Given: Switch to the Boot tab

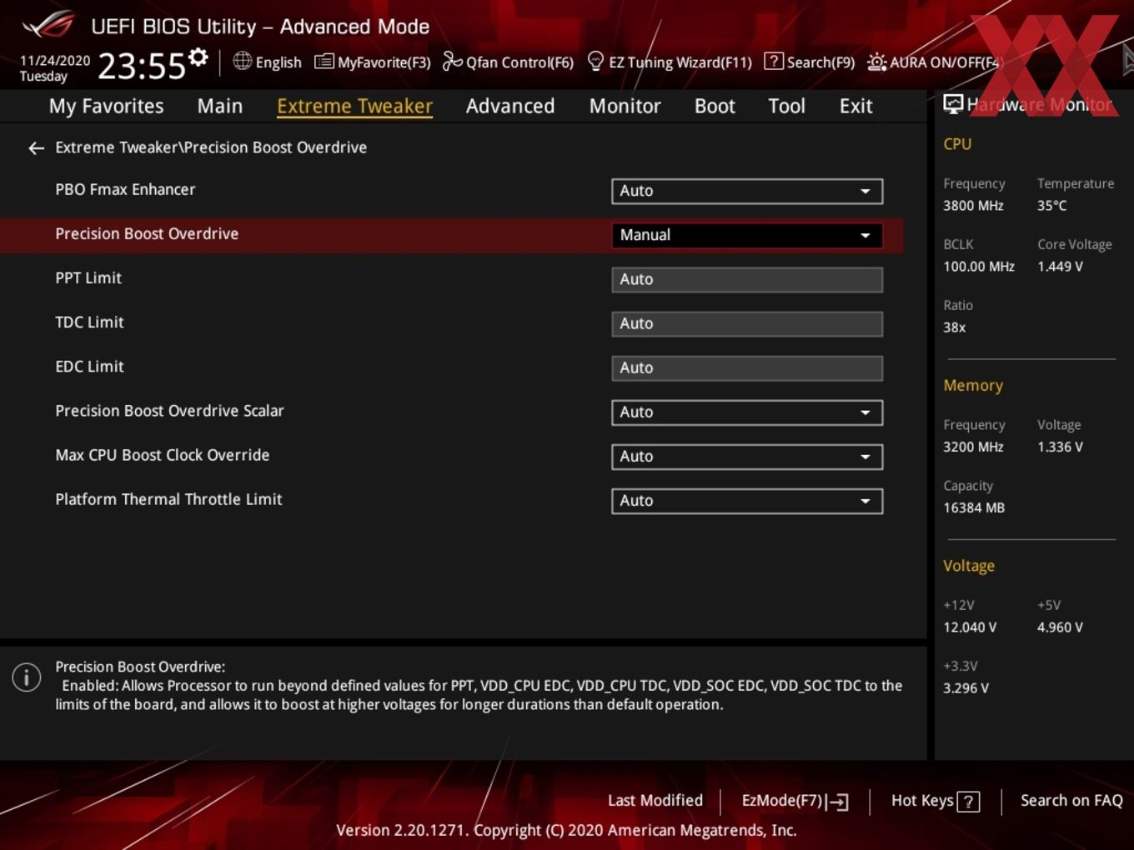Looking at the screenshot, I should (x=715, y=107).
